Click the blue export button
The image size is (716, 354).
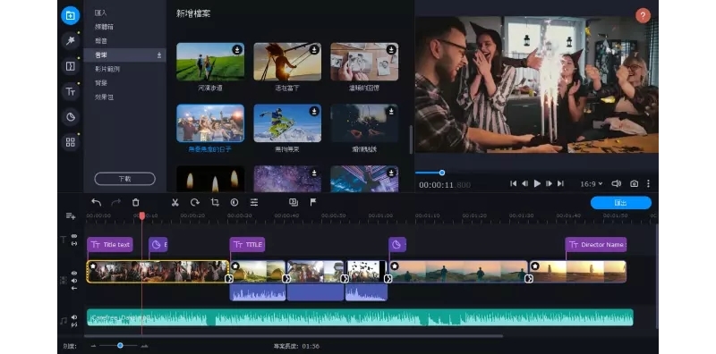coord(620,203)
